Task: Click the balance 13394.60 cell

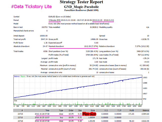Action: (x=145, y=114)
